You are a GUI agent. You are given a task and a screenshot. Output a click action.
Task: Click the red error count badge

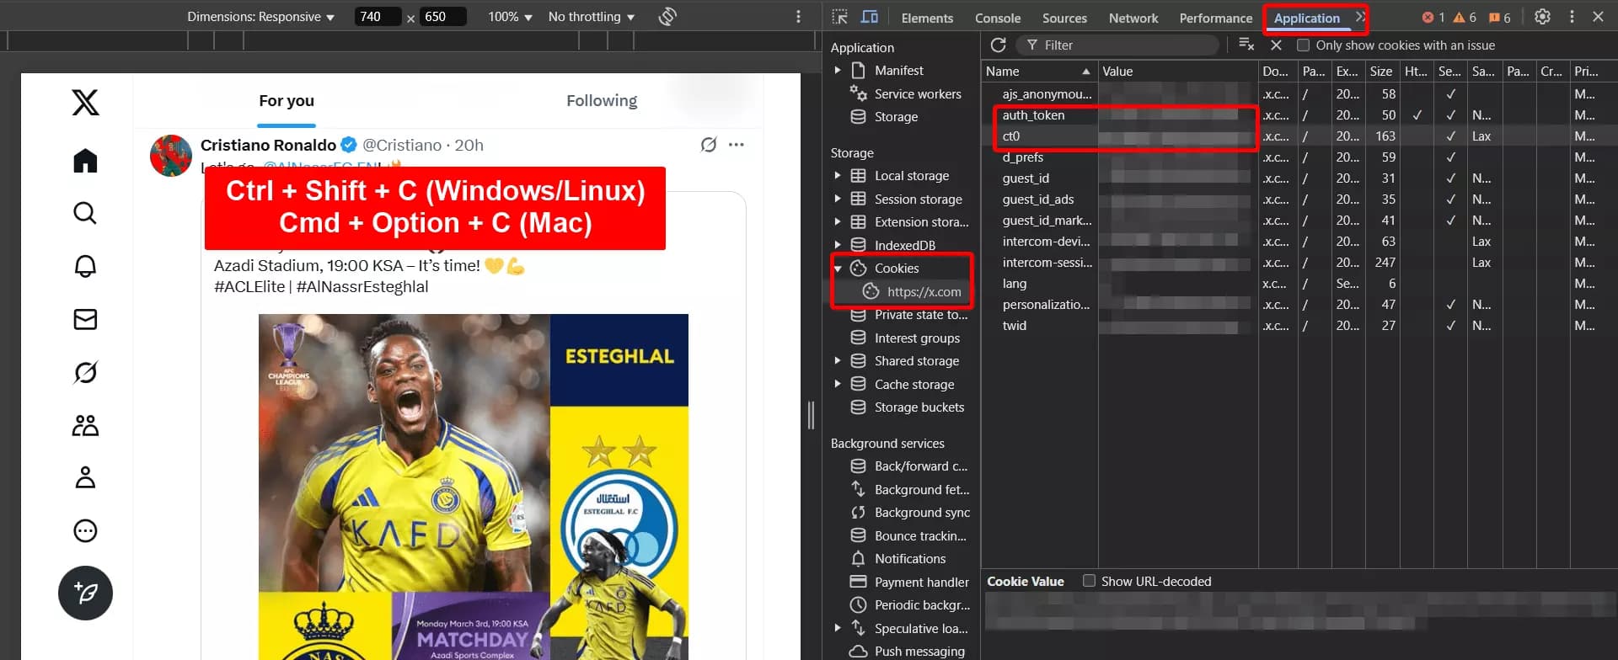coord(1433,18)
